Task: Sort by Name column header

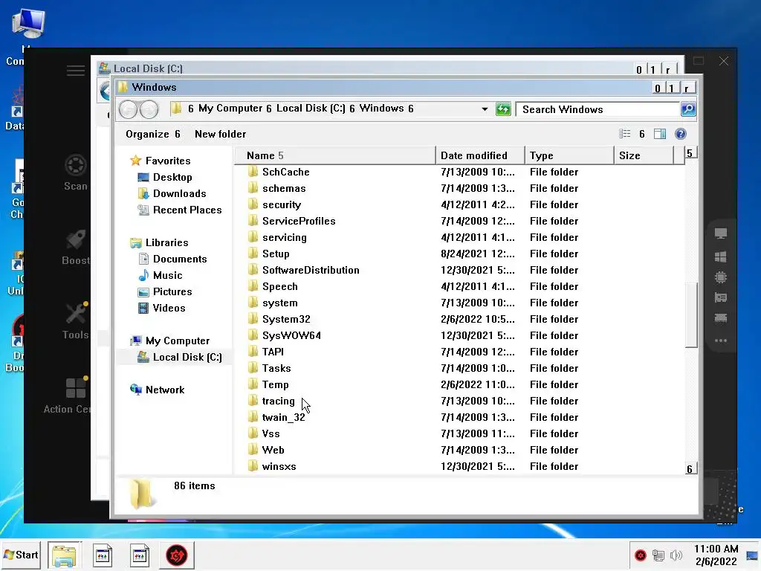Action: pyautogui.click(x=335, y=155)
